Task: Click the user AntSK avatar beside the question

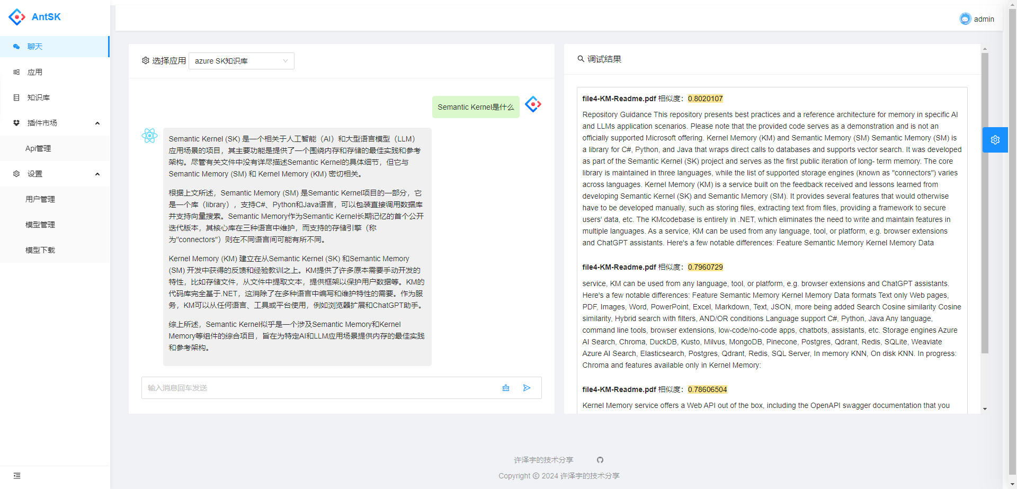Action: click(x=533, y=104)
